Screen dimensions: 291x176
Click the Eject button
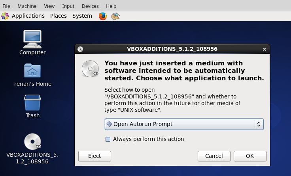pyautogui.click(x=94, y=156)
